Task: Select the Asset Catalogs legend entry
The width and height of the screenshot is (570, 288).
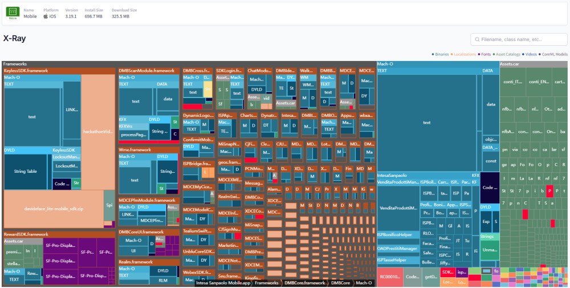Action: click(507, 54)
